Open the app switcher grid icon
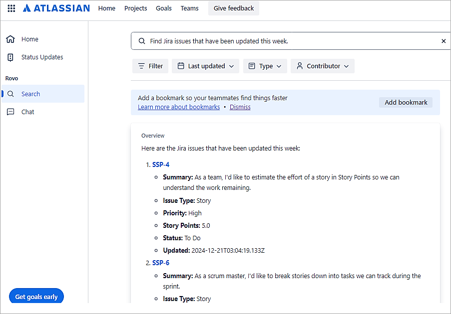451x314 pixels. point(11,8)
